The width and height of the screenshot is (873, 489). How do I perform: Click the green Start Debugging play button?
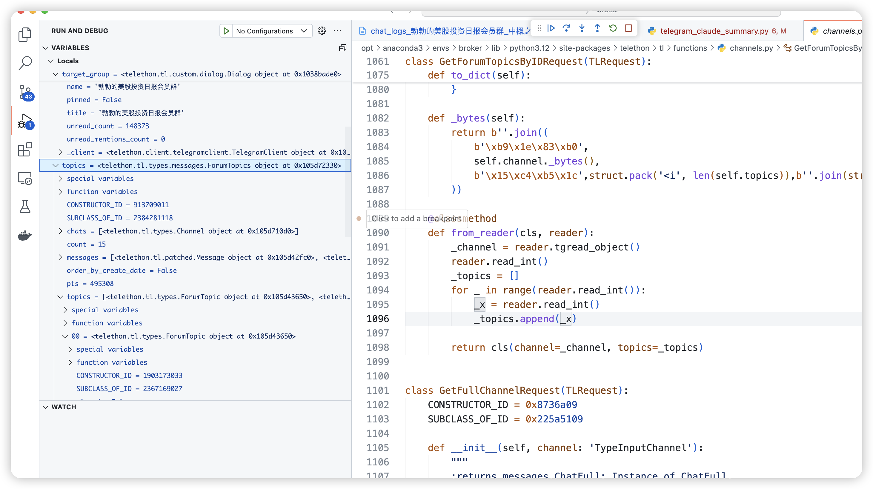(226, 31)
